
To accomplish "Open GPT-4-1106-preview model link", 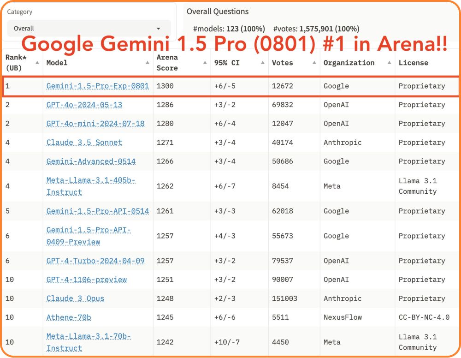I will pos(87,280).
